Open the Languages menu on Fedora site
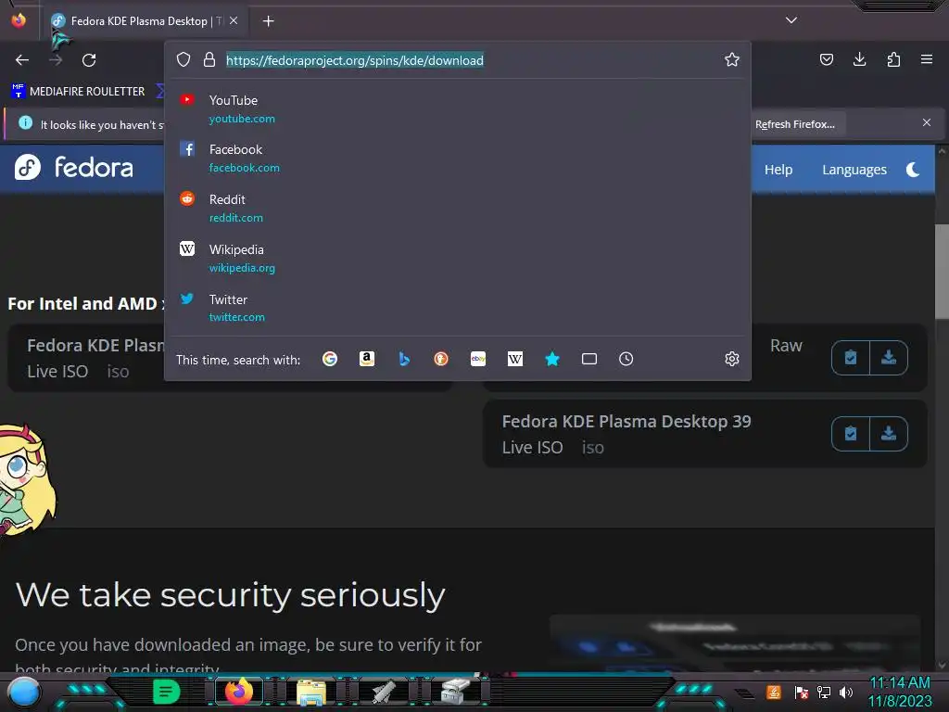Image resolution: width=949 pixels, height=712 pixels. tap(854, 170)
